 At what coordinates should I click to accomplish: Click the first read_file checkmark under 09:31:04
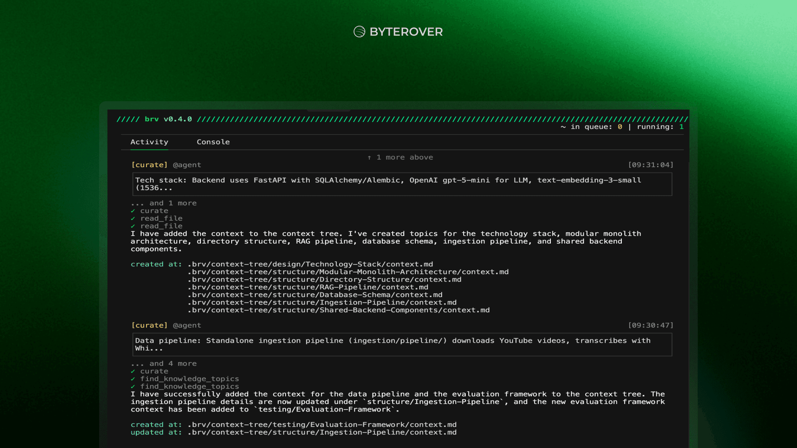pyautogui.click(x=133, y=219)
